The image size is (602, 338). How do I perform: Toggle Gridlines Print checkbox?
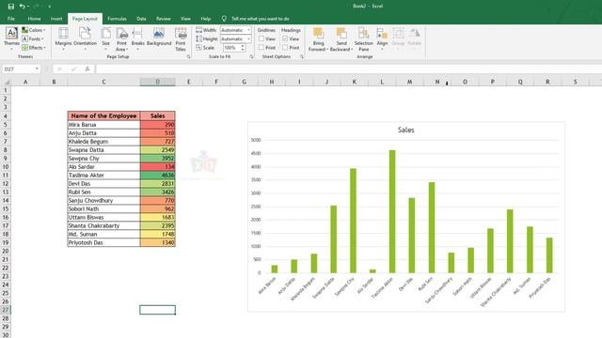(261, 48)
